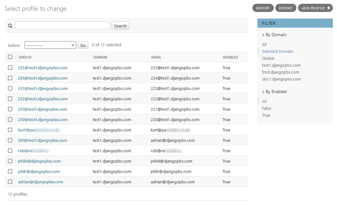
Task: Click the plus icon on Add Profile
Action: coord(329,8)
